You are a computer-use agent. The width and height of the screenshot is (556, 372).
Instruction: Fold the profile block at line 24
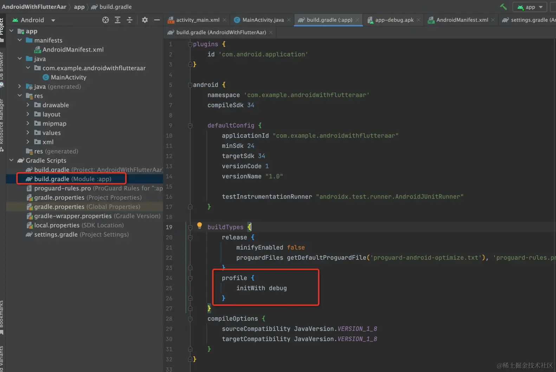coord(190,278)
